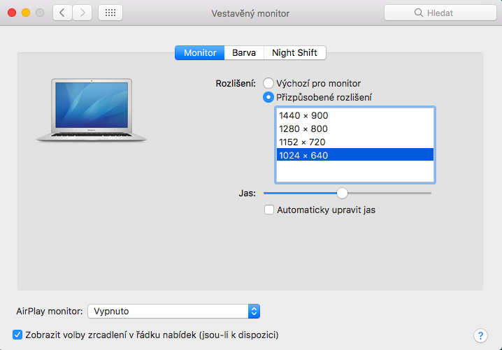The height and width of the screenshot is (350, 502).
Task: Click the Jas brightness slider knob
Action: click(x=342, y=193)
